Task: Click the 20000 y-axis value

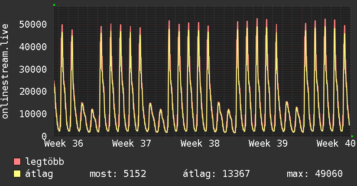Action: [x=33, y=91]
